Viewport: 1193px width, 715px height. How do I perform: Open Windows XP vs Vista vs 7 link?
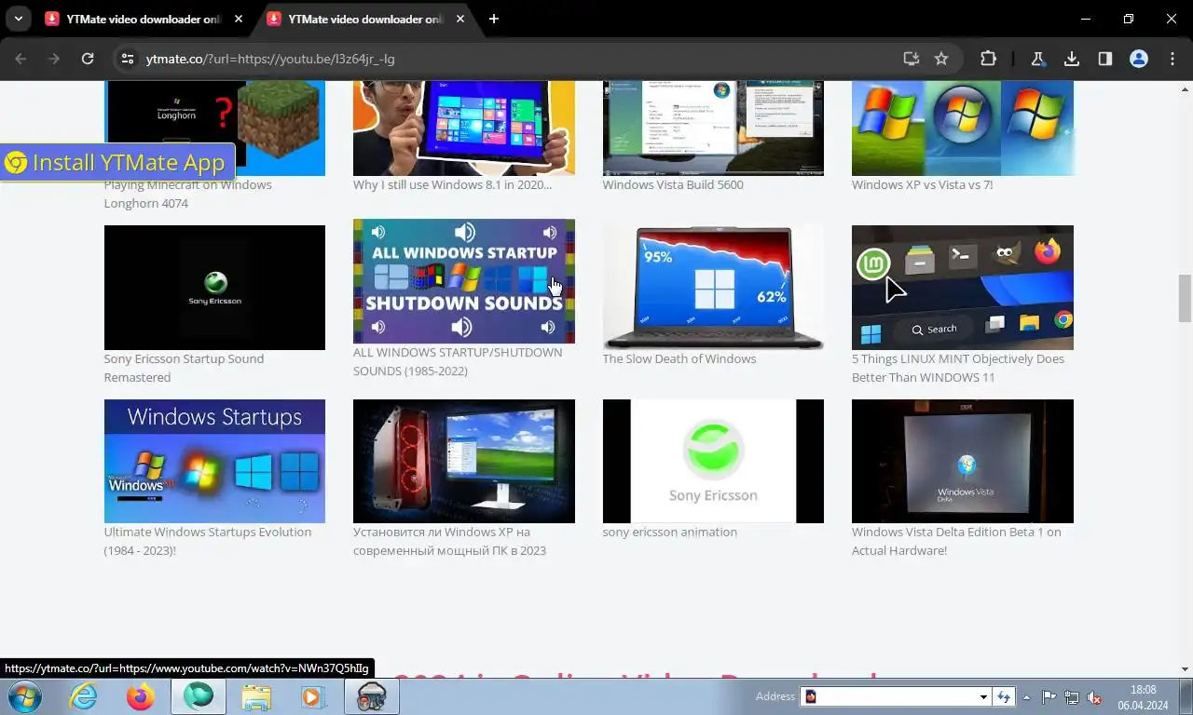(922, 184)
